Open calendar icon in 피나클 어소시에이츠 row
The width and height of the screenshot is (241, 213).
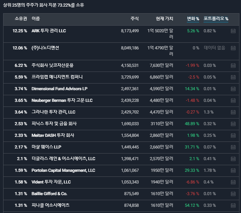233,206
